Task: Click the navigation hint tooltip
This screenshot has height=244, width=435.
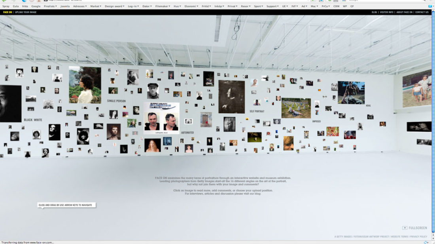Action: (x=66, y=205)
